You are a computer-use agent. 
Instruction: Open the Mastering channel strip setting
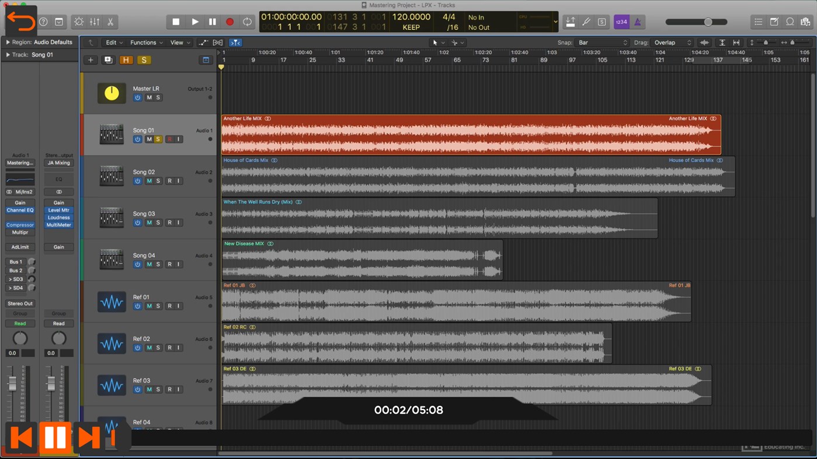coord(20,163)
